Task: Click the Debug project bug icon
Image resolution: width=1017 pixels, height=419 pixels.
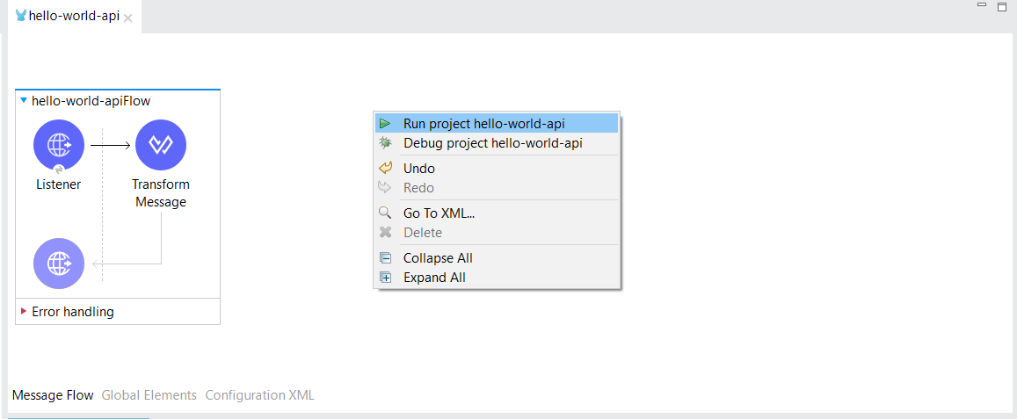Action: tap(385, 143)
